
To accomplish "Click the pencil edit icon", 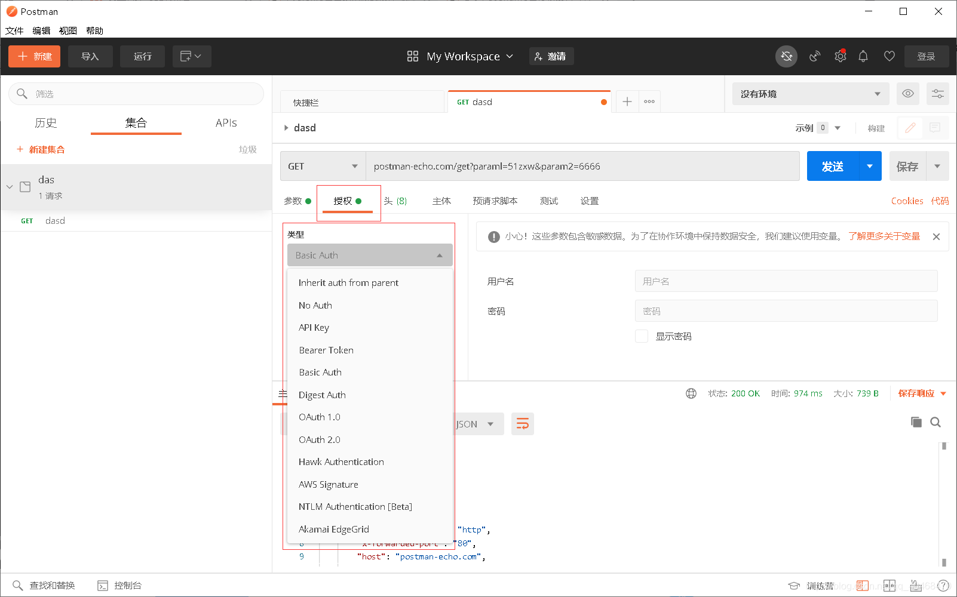I will [910, 128].
